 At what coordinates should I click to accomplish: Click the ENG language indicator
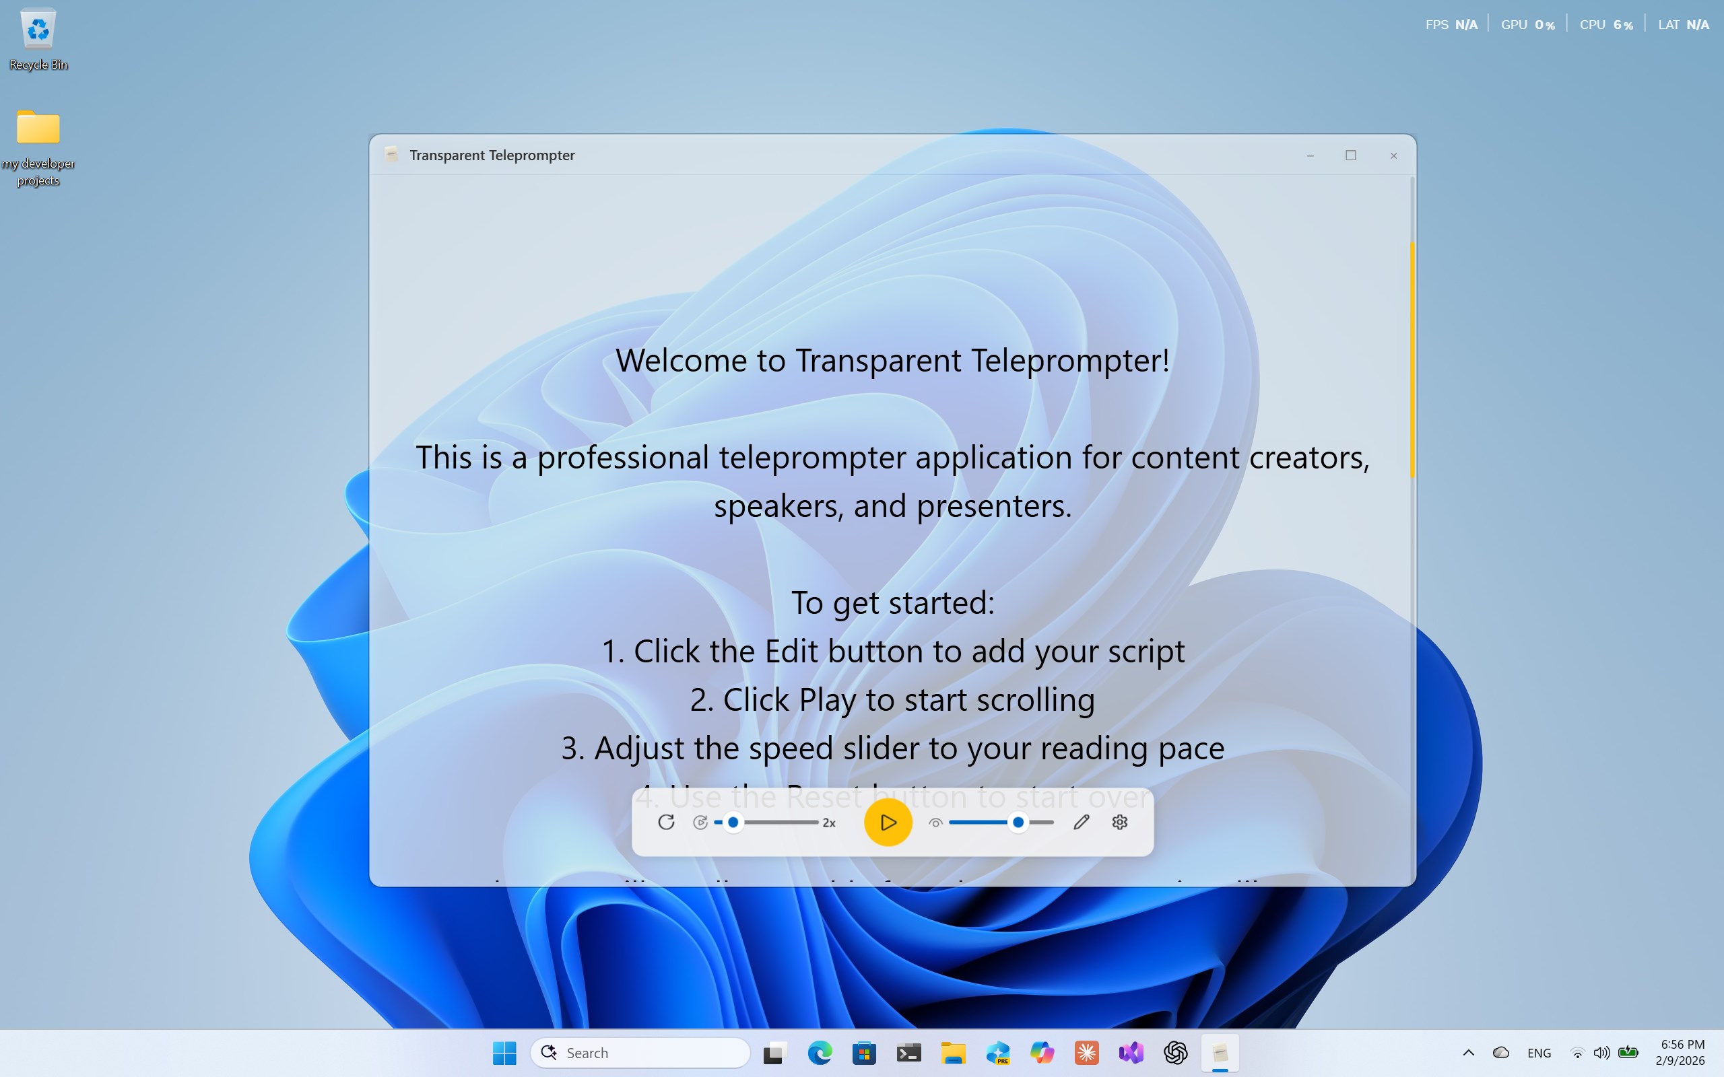tap(1539, 1053)
